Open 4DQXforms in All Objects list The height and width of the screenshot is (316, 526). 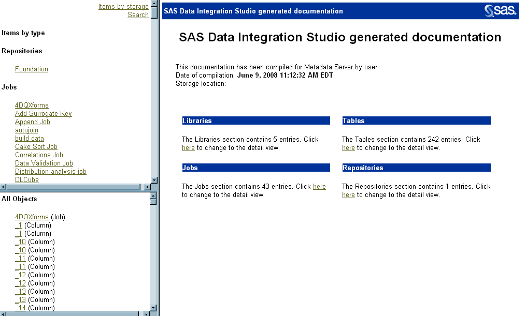click(32, 217)
